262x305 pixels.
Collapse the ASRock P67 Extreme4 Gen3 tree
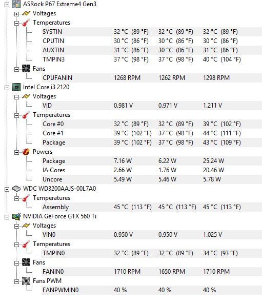[7, 5]
